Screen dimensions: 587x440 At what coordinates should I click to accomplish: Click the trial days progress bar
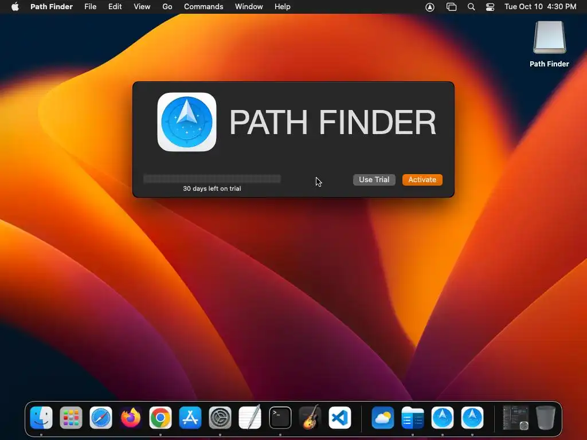[x=212, y=179]
